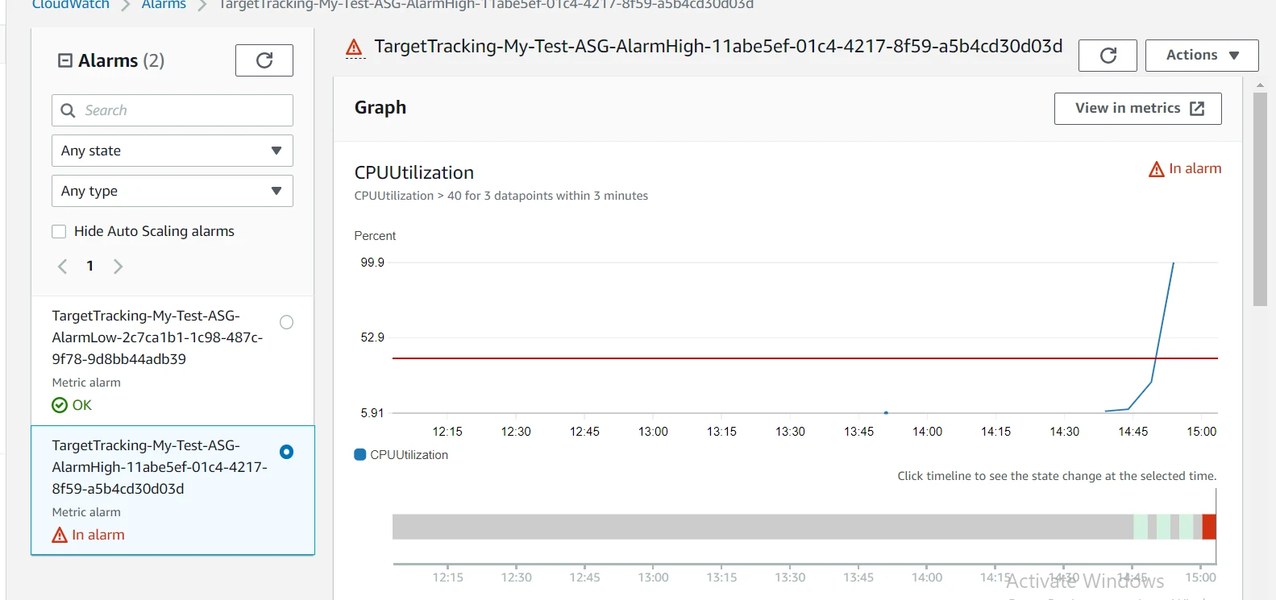The width and height of the screenshot is (1276, 600).
Task: Select the AlarmHigh alarm radio button
Action: click(287, 453)
